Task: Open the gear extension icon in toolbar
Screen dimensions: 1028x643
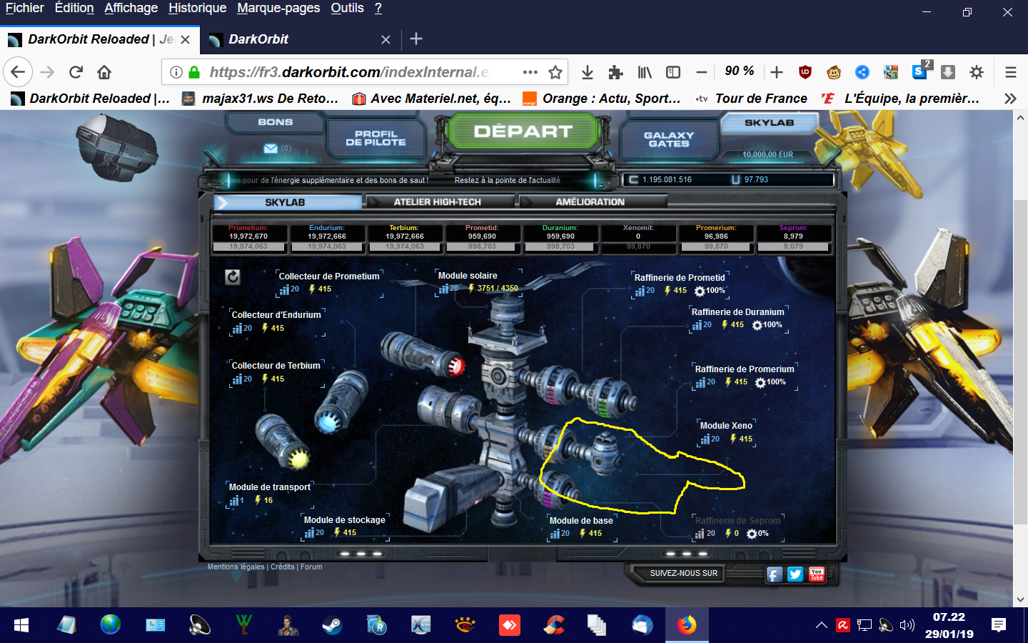Action: point(977,72)
